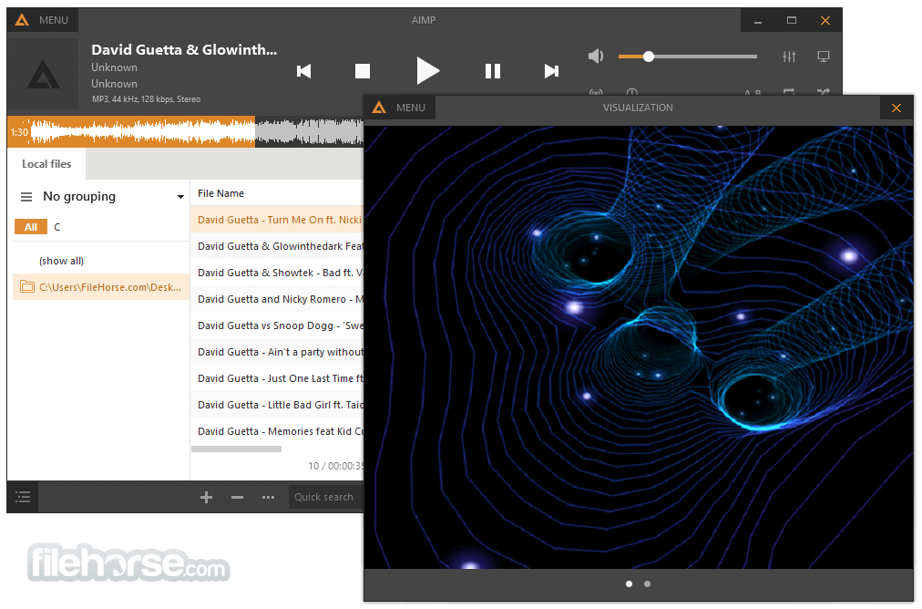The width and height of the screenshot is (922, 609).
Task: Select the C letter filter
Action: coord(57,227)
